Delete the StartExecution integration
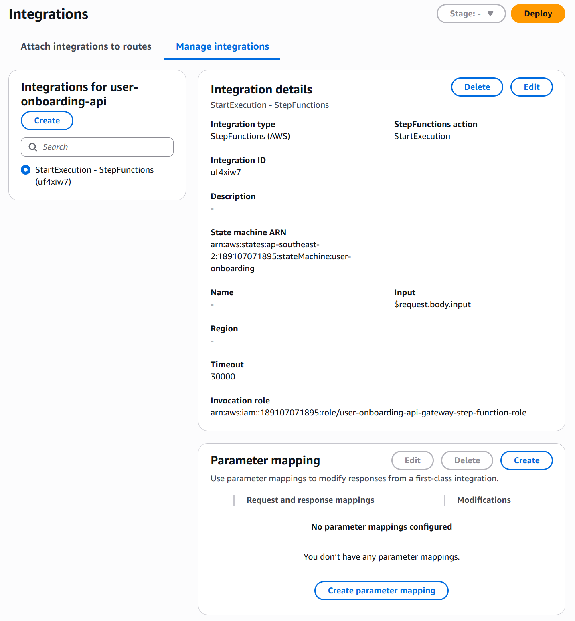The image size is (575, 621). coord(477,87)
